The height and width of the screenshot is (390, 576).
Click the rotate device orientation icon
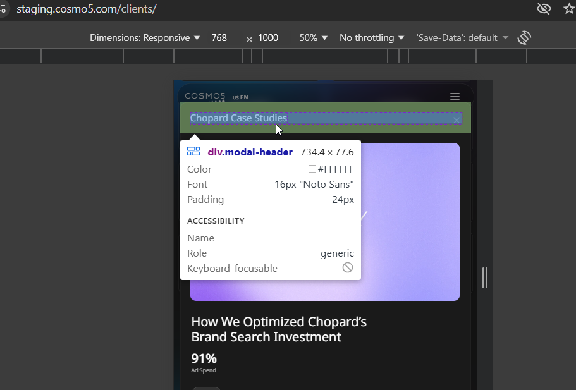tap(524, 38)
